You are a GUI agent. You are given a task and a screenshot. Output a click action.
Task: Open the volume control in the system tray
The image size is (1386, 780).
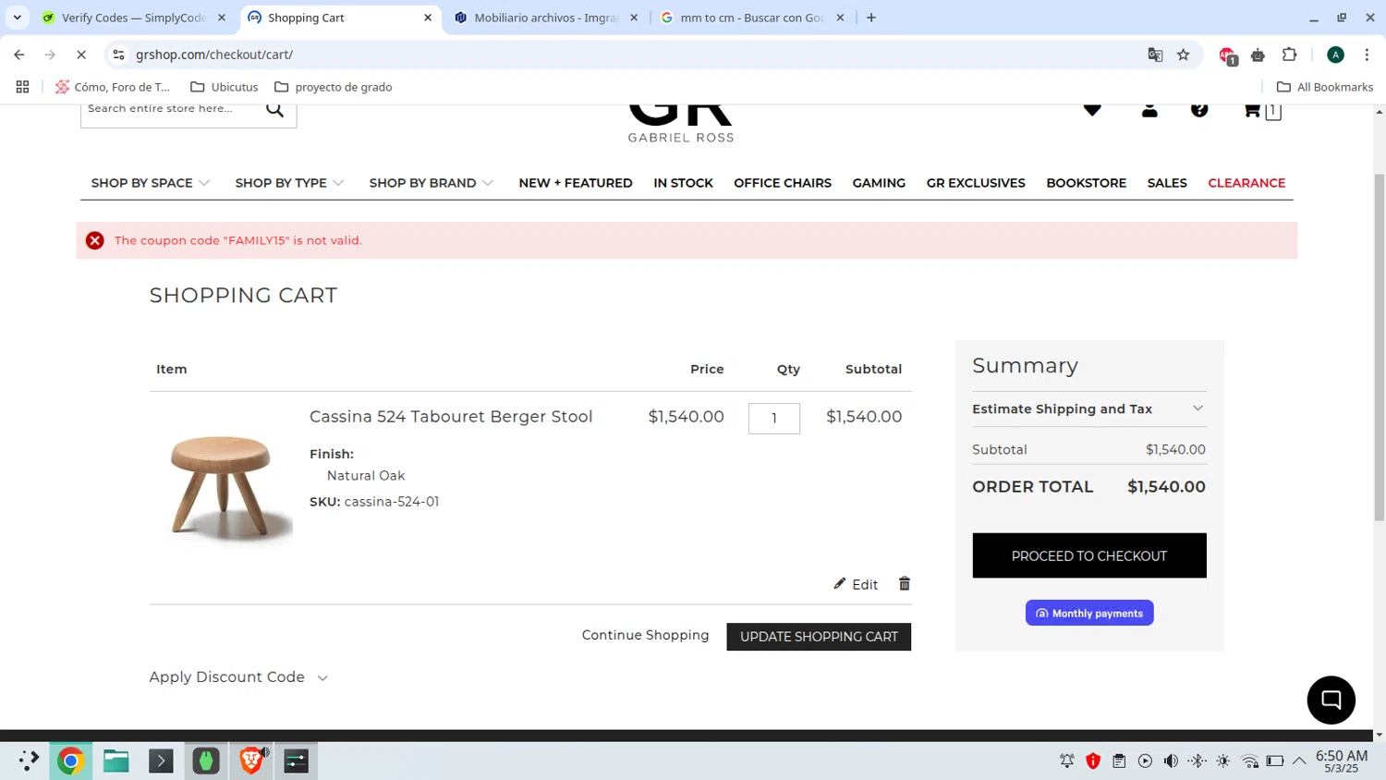(x=1171, y=761)
